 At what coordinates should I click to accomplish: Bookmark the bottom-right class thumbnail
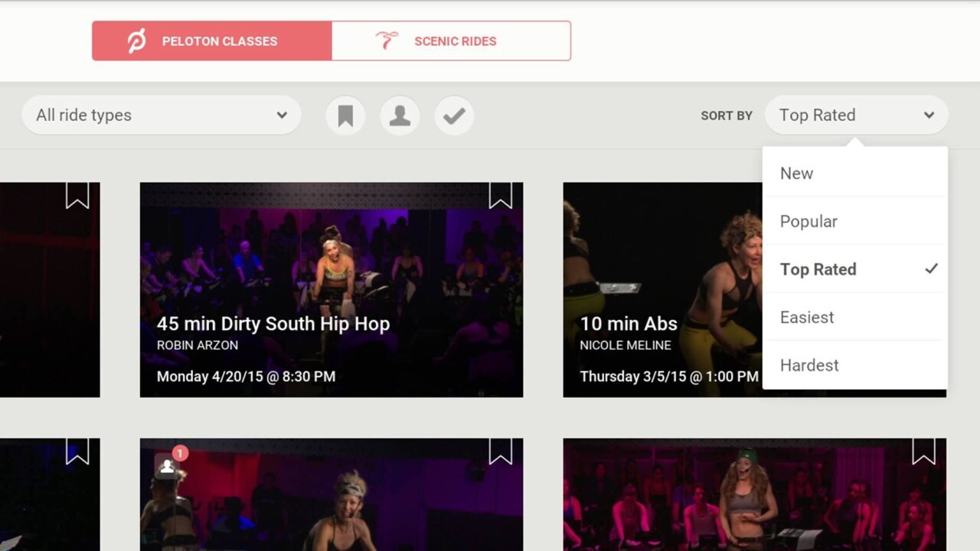coord(924,452)
